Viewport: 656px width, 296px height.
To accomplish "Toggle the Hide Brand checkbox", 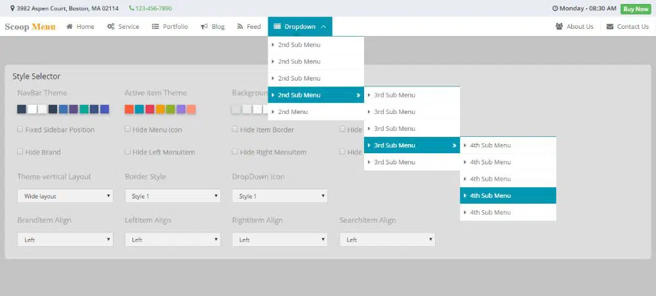I will click(20, 152).
